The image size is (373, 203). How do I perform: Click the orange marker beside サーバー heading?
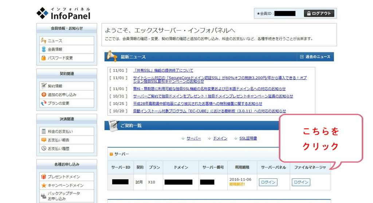tap(111, 154)
